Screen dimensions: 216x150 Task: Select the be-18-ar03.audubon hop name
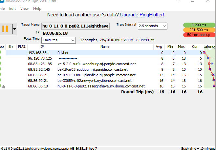coord(93,69)
